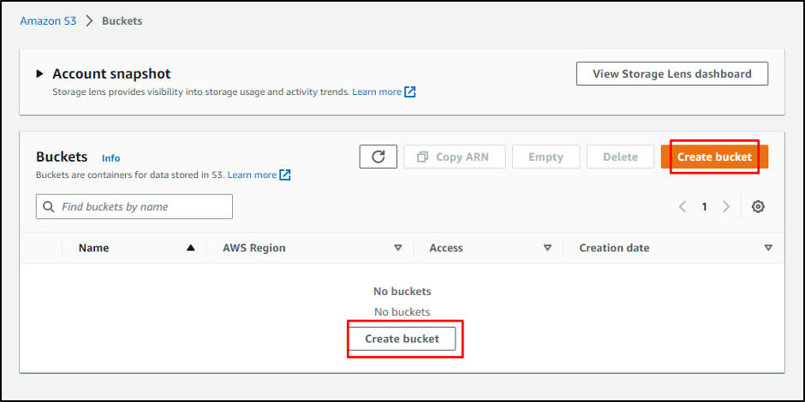The height and width of the screenshot is (402, 805).
Task: Click View Storage Lens dashboard button
Action: (671, 74)
